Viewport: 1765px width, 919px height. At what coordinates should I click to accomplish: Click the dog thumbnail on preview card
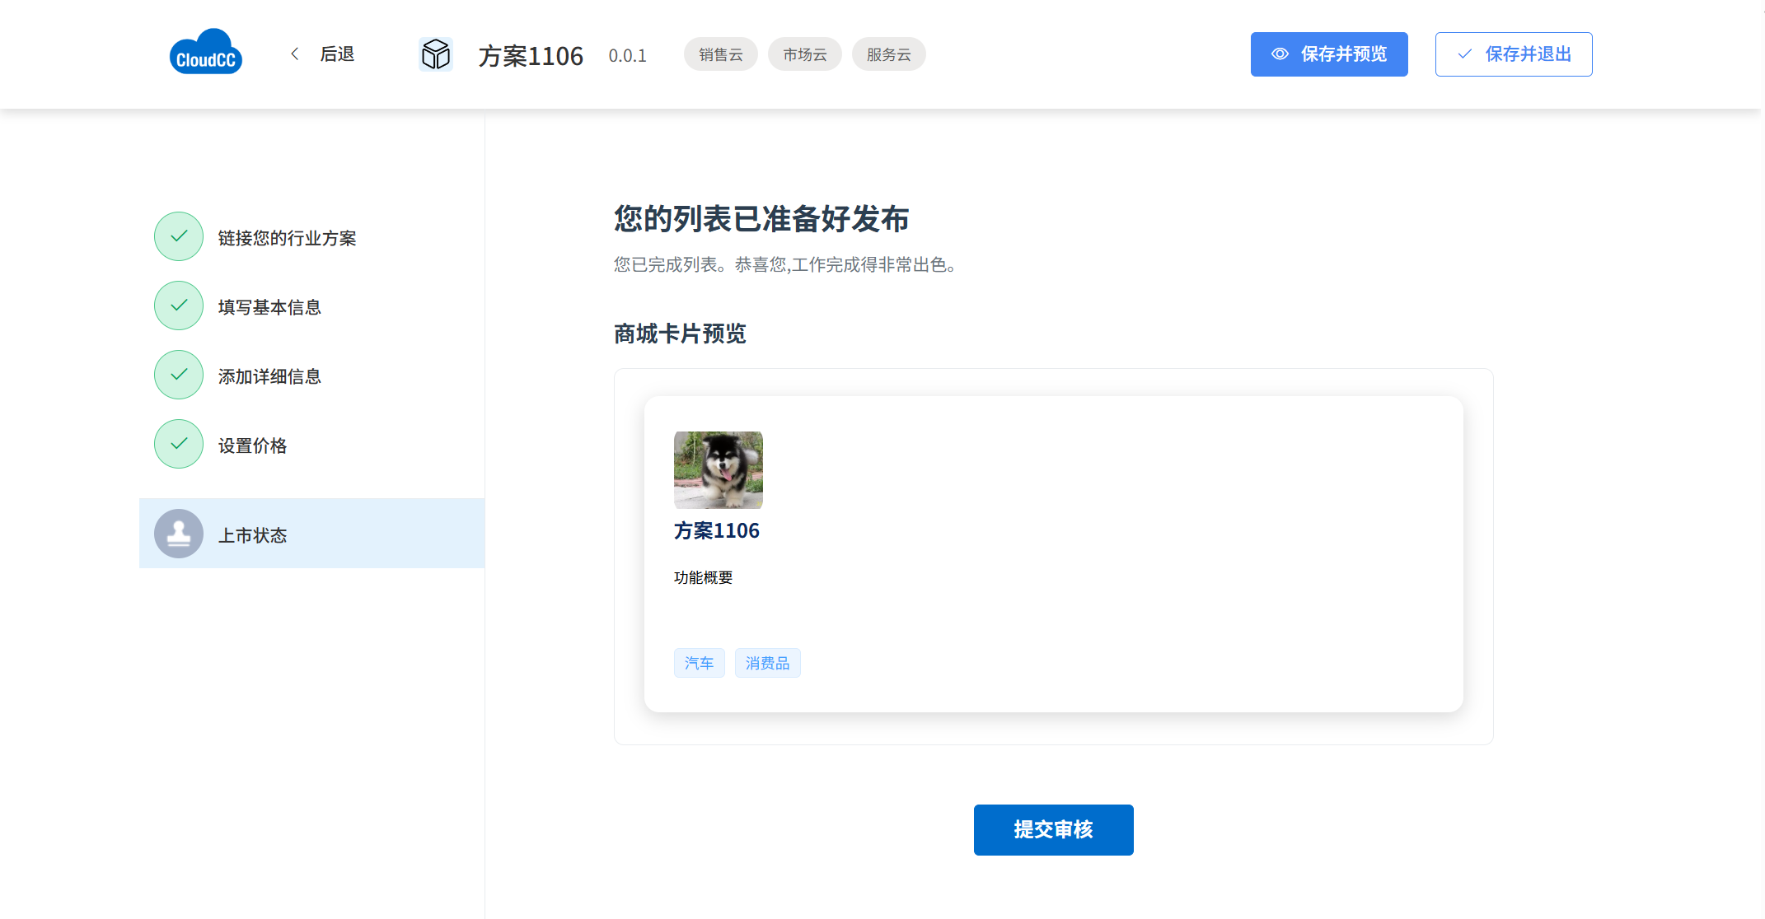click(x=718, y=469)
